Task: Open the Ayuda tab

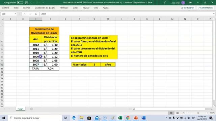Action: 106,8
